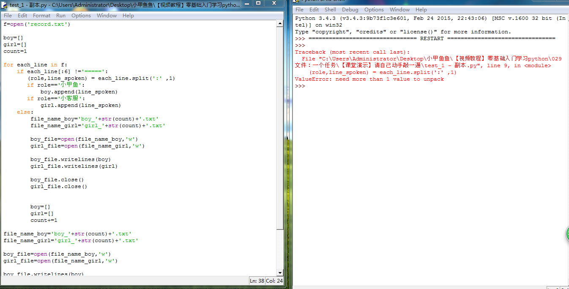The height and width of the screenshot is (289, 569).
Task: Click the green floating button on right edge
Action: click(x=566, y=234)
